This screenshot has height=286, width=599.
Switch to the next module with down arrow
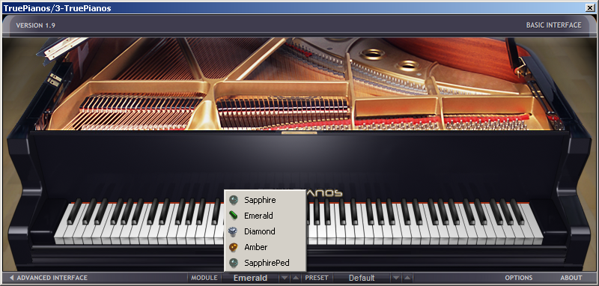[x=284, y=278]
